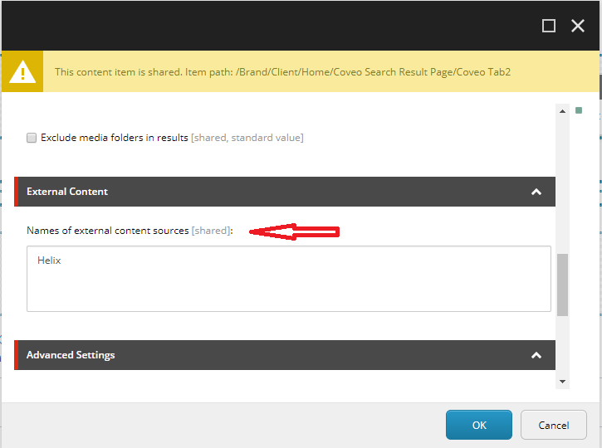Image resolution: width=602 pixels, height=448 pixels.
Task: Click the small green square indicator
Action: click(x=579, y=110)
